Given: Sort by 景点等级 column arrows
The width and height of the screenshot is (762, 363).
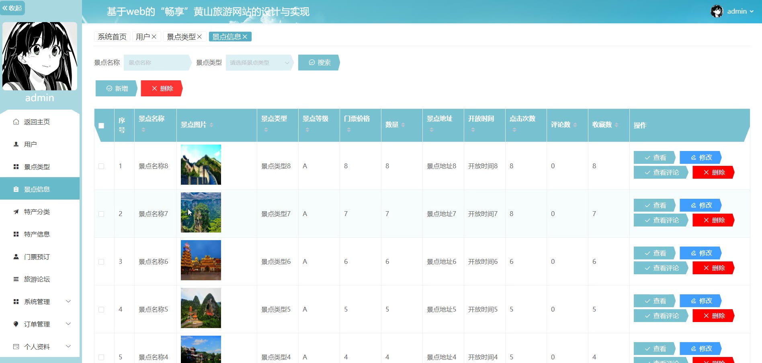Looking at the screenshot, I should pyautogui.click(x=307, y=130).
